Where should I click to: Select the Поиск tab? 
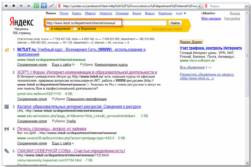point(51,13)
